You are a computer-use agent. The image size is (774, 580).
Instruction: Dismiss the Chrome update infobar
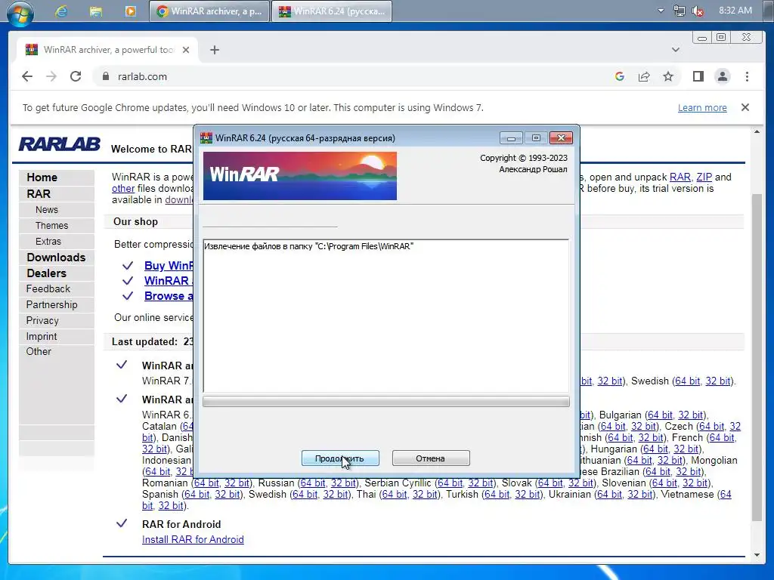pos(745,107)
